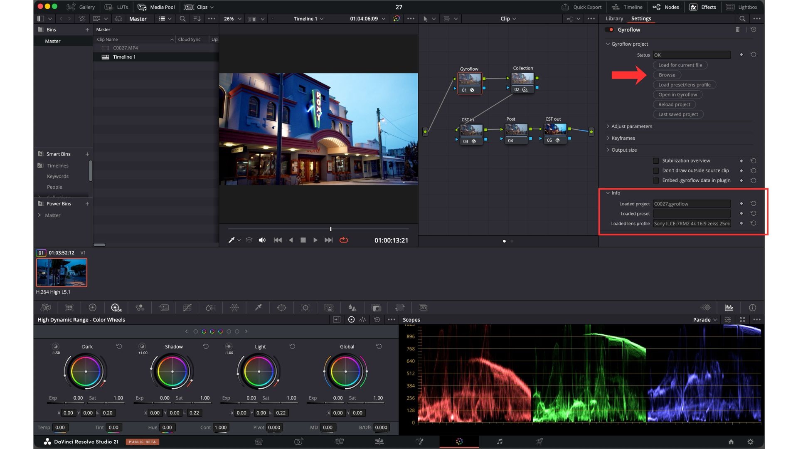Screen dimensions: 798x449
Task: Toggle the Media Pool panel
Action: click(156, 7)
